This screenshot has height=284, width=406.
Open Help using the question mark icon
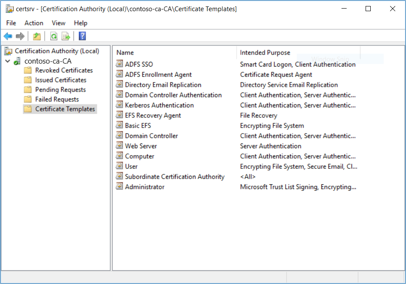tap(82, 36)
